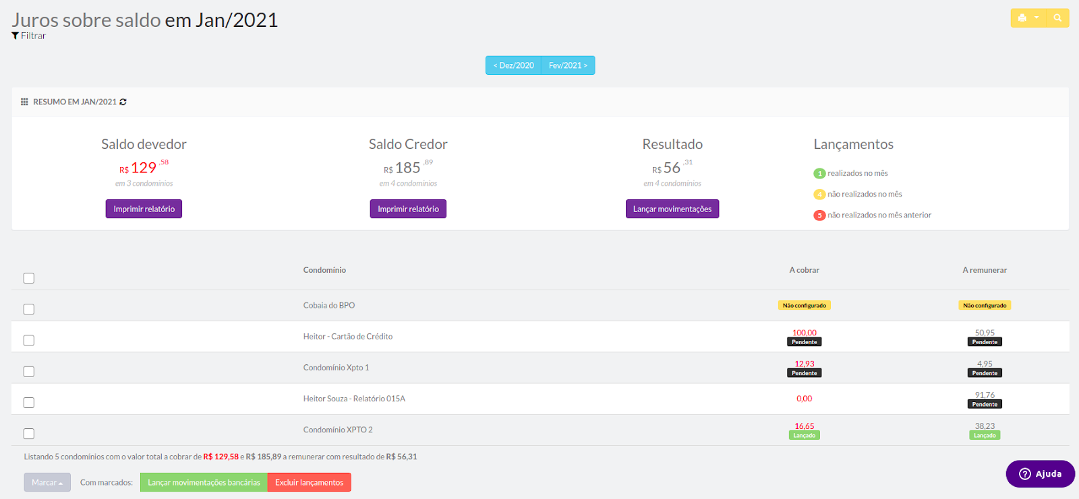Print the Saldo Credor report
This screenshot has height=499, width=1079.
[x=408, y=209]
